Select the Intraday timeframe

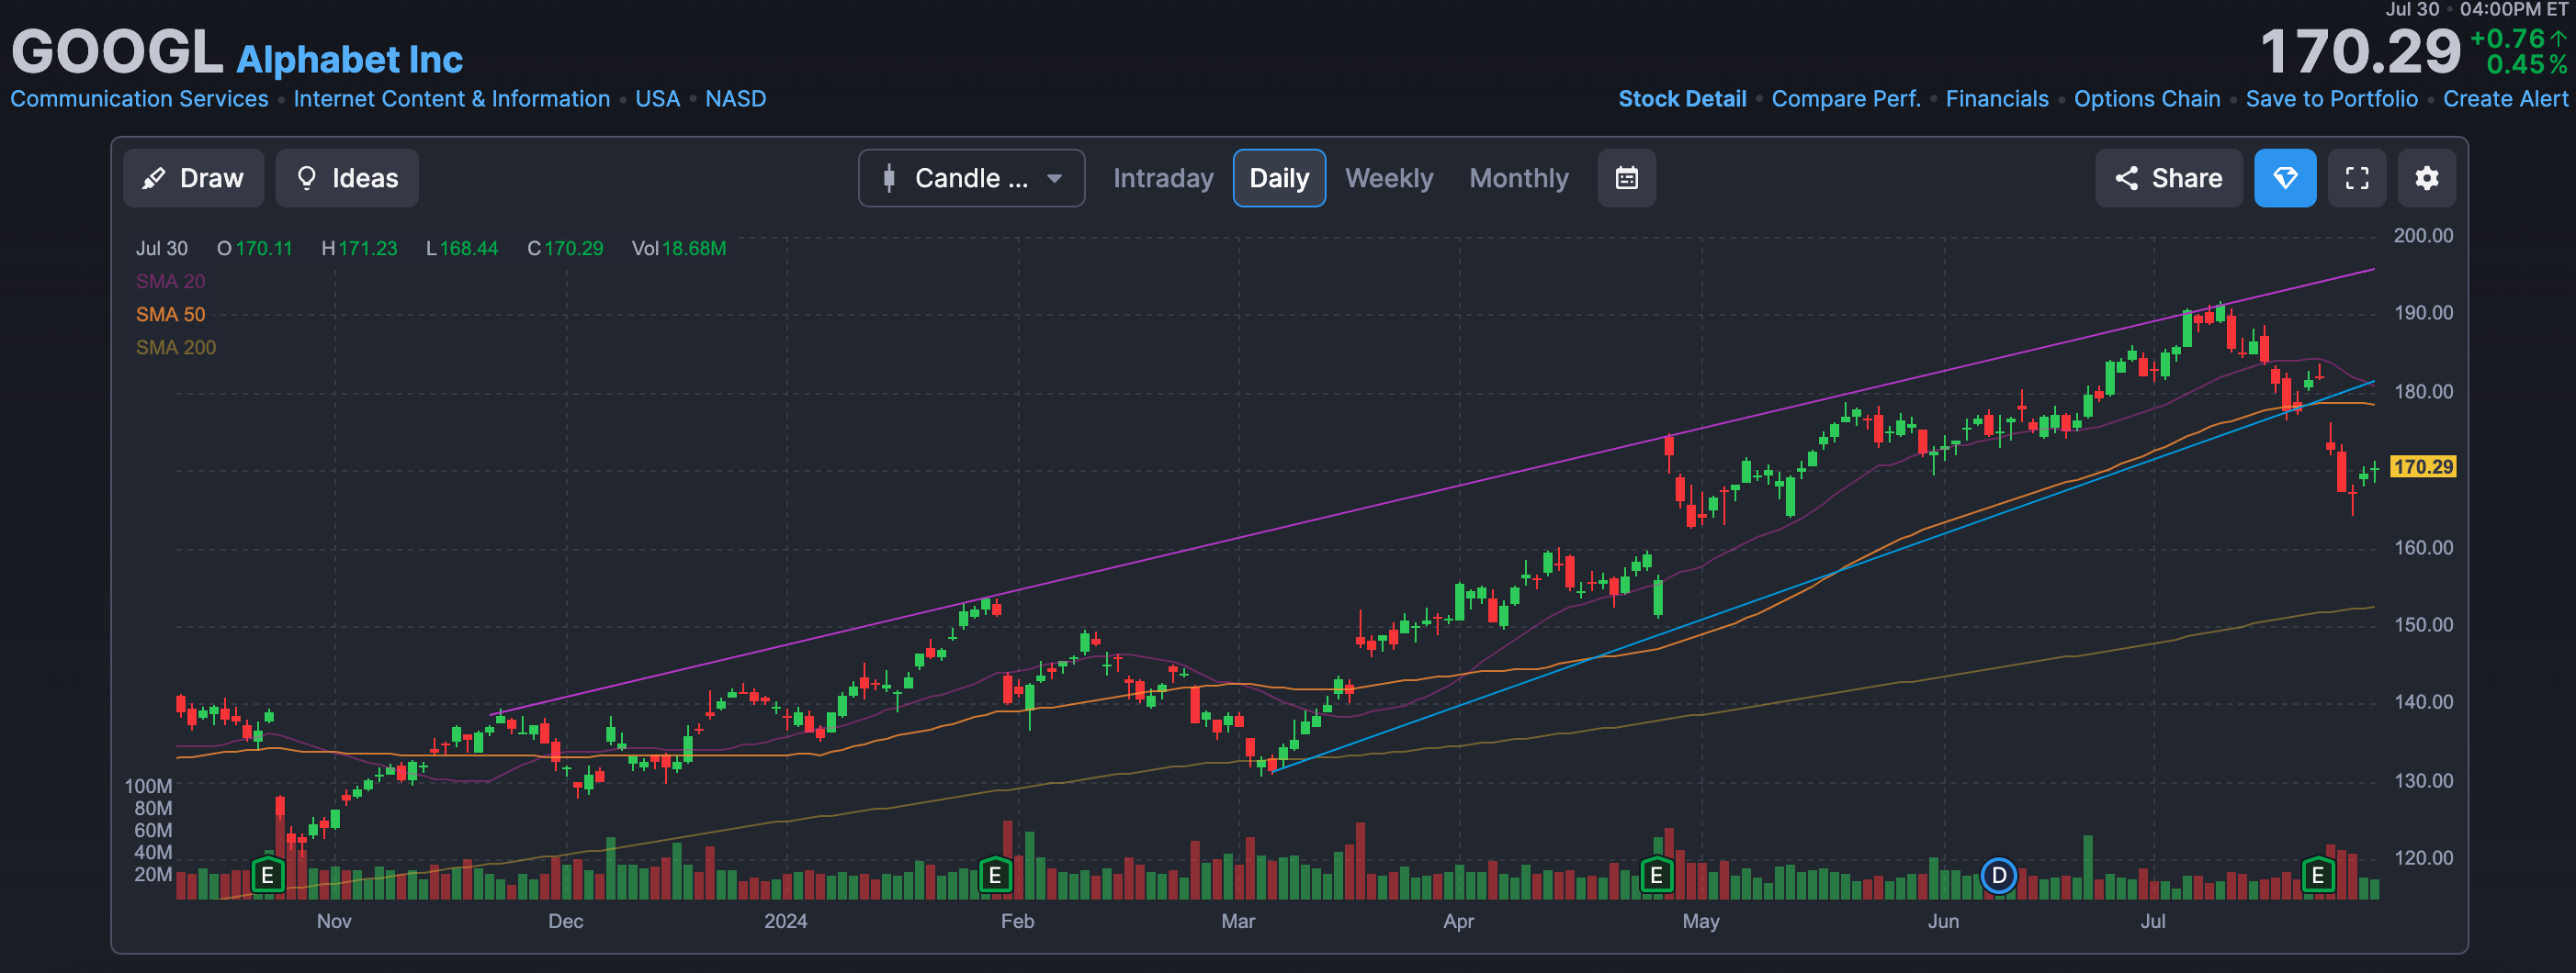[x=1162, y=178]
